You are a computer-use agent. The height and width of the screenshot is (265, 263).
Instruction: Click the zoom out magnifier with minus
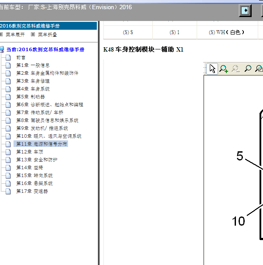pos(236,69)
